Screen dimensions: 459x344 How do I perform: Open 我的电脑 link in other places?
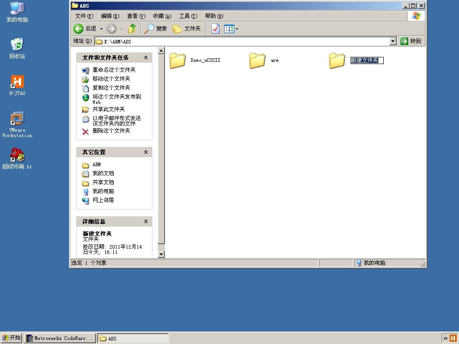pos(104,191)
